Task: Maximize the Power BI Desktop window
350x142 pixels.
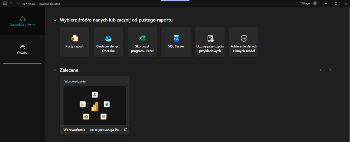Action: (x=336, y=3)
